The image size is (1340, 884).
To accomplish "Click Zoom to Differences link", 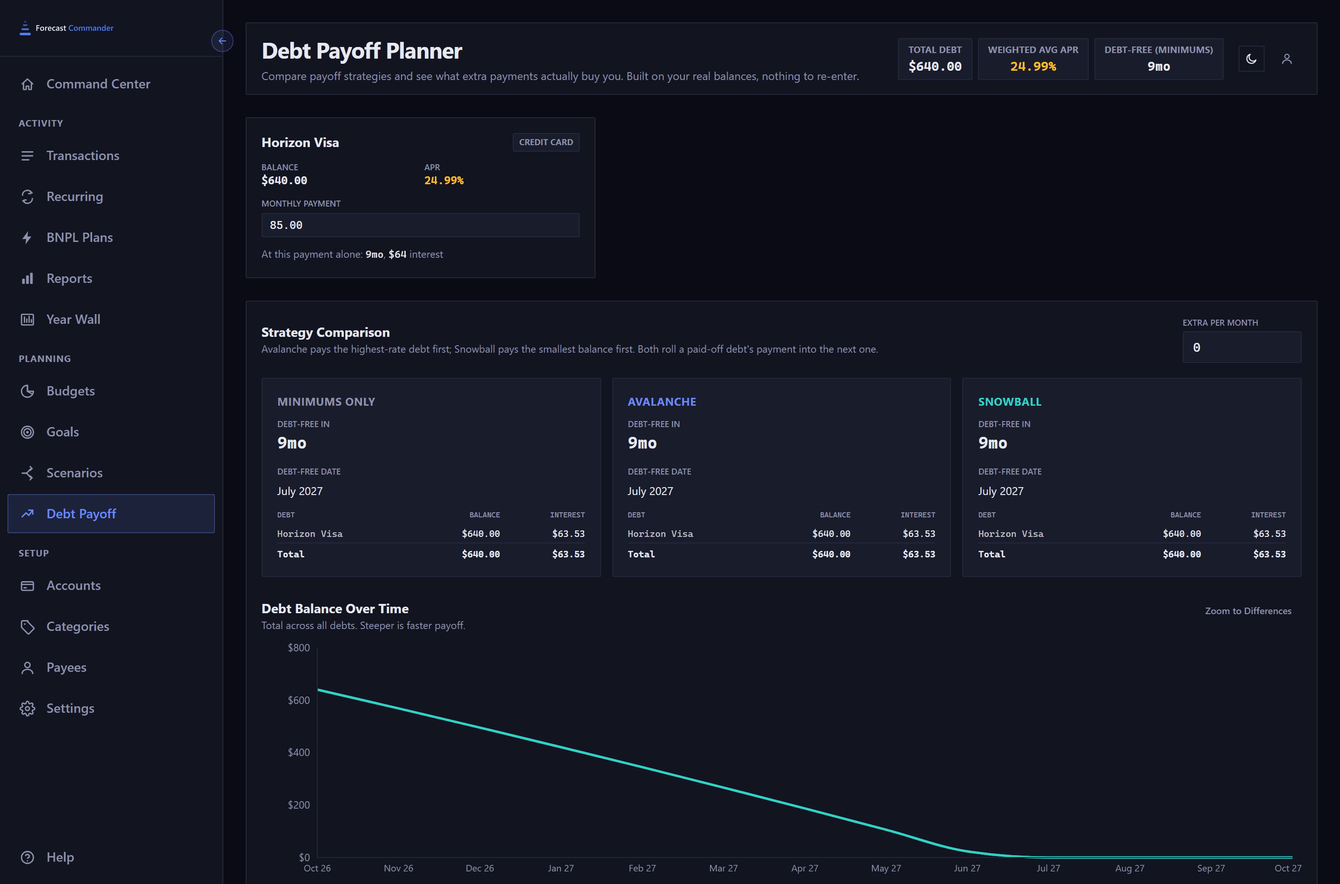I will (x=1247, y=610).
